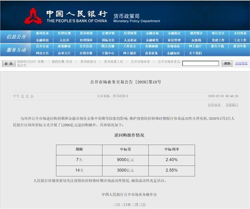The width and height of the screenshot is (250, 209).
Task: Click the 信息公开 section header
Action: coord(16,37)
